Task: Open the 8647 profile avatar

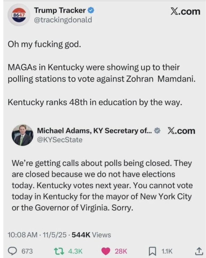Action: [19, 15]
